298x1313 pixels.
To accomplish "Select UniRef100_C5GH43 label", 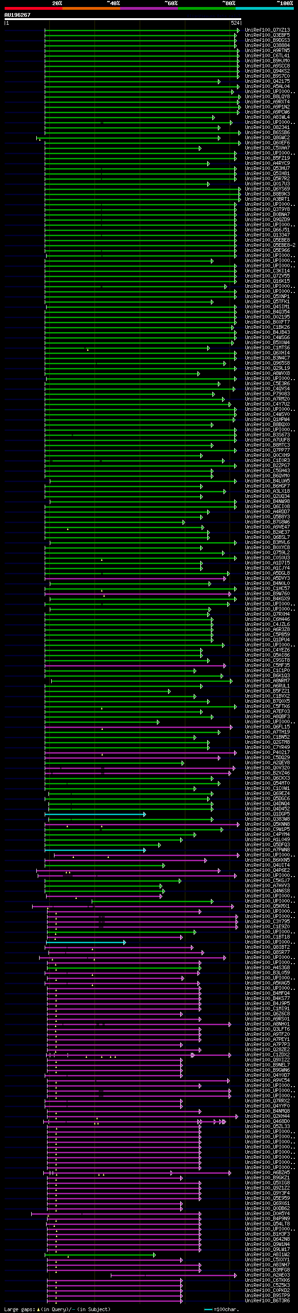I will point(267,470).
